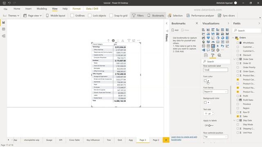Image resolution: width=262 pixels, height=147 pixels.
Task: Click the filter icon above the matrix visual
Action: coord(129,40)
